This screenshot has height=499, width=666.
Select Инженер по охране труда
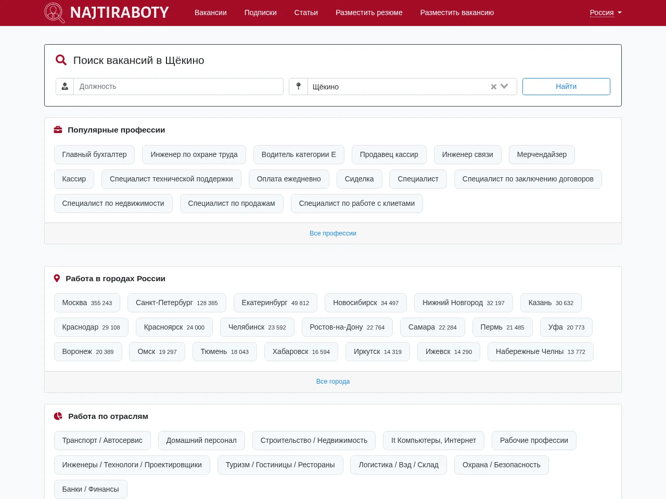(194, 154)
